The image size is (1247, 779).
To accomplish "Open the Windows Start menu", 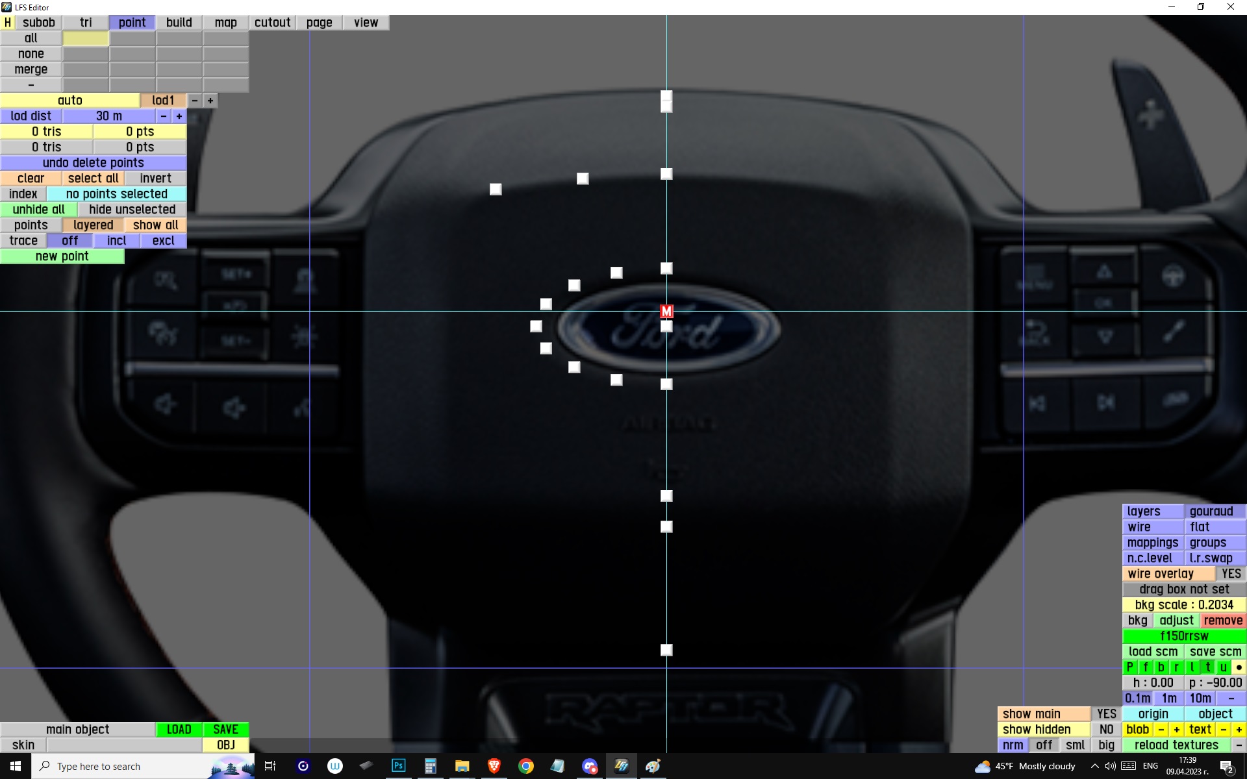I will 16,766.
